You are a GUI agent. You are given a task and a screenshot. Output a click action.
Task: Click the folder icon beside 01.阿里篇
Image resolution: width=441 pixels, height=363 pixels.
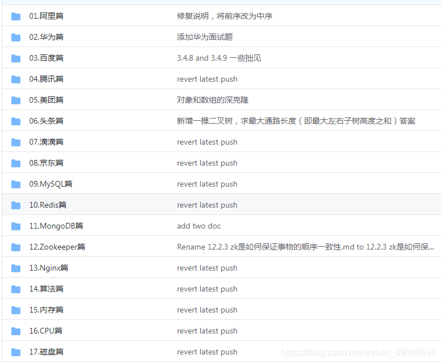coord(16,16)
